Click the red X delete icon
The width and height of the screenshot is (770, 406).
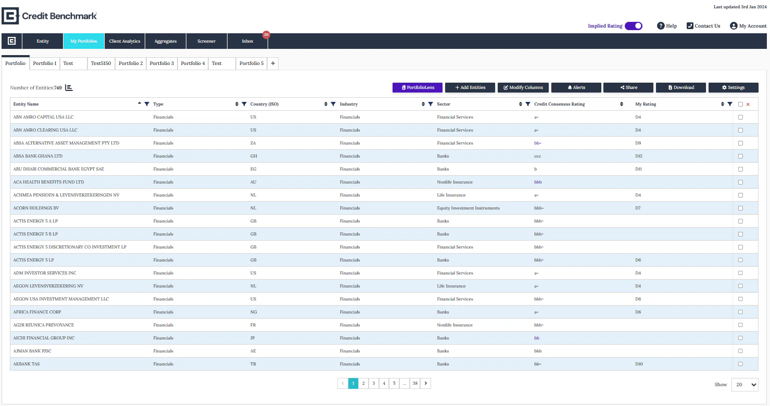[748, 104]
